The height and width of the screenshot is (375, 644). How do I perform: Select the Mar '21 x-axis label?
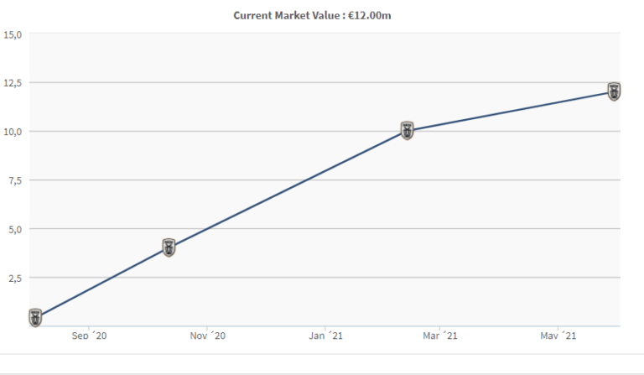point(440,336)
